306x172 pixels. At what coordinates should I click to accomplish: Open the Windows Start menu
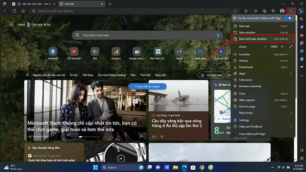tap(96, 167)
